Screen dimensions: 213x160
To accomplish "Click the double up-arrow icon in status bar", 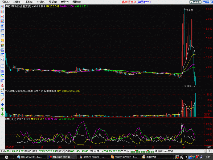I will 210,151.
